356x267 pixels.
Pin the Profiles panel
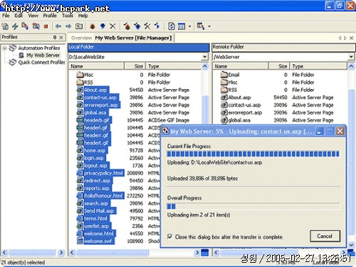(x=55, y=37)
